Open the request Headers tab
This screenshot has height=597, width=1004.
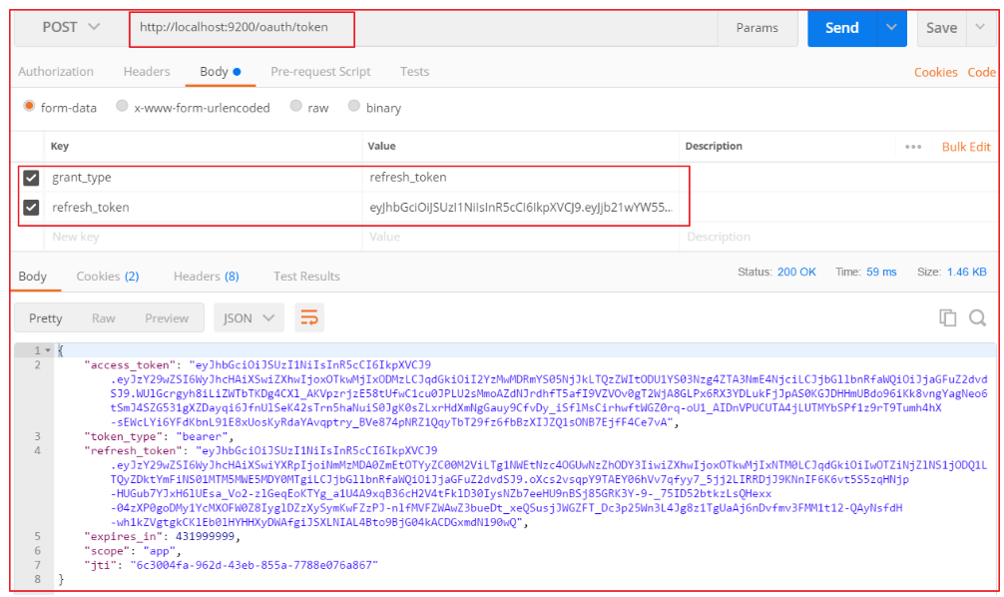pyautogui.click(x=147, y=72)
